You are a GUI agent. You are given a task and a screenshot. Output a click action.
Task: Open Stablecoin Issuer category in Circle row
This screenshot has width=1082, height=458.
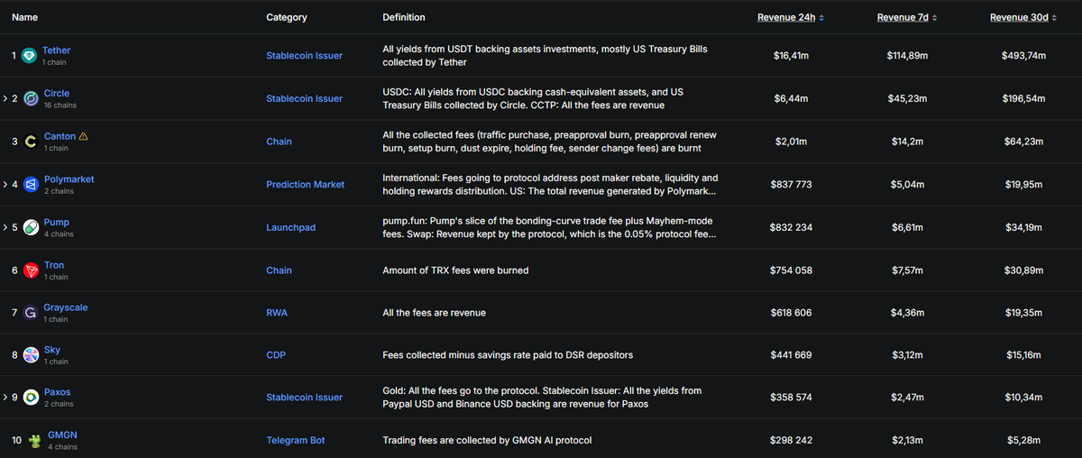tap(304, 98)
